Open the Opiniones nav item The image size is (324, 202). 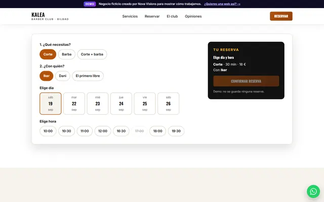pyautogui.click(x=193, y=16)
